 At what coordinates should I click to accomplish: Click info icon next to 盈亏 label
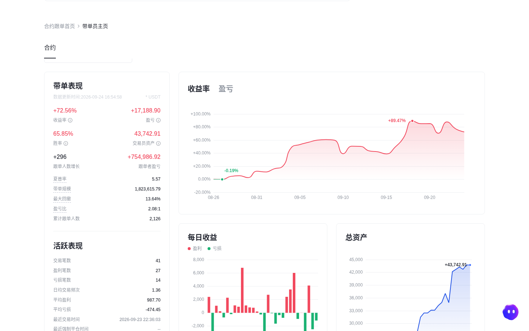158,120
